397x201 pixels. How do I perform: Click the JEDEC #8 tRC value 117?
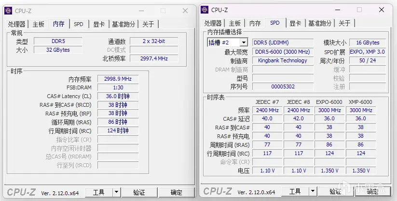click(299, 153)
